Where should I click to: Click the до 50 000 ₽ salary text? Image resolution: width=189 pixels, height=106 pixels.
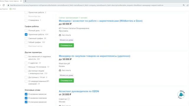pos(65,59)
